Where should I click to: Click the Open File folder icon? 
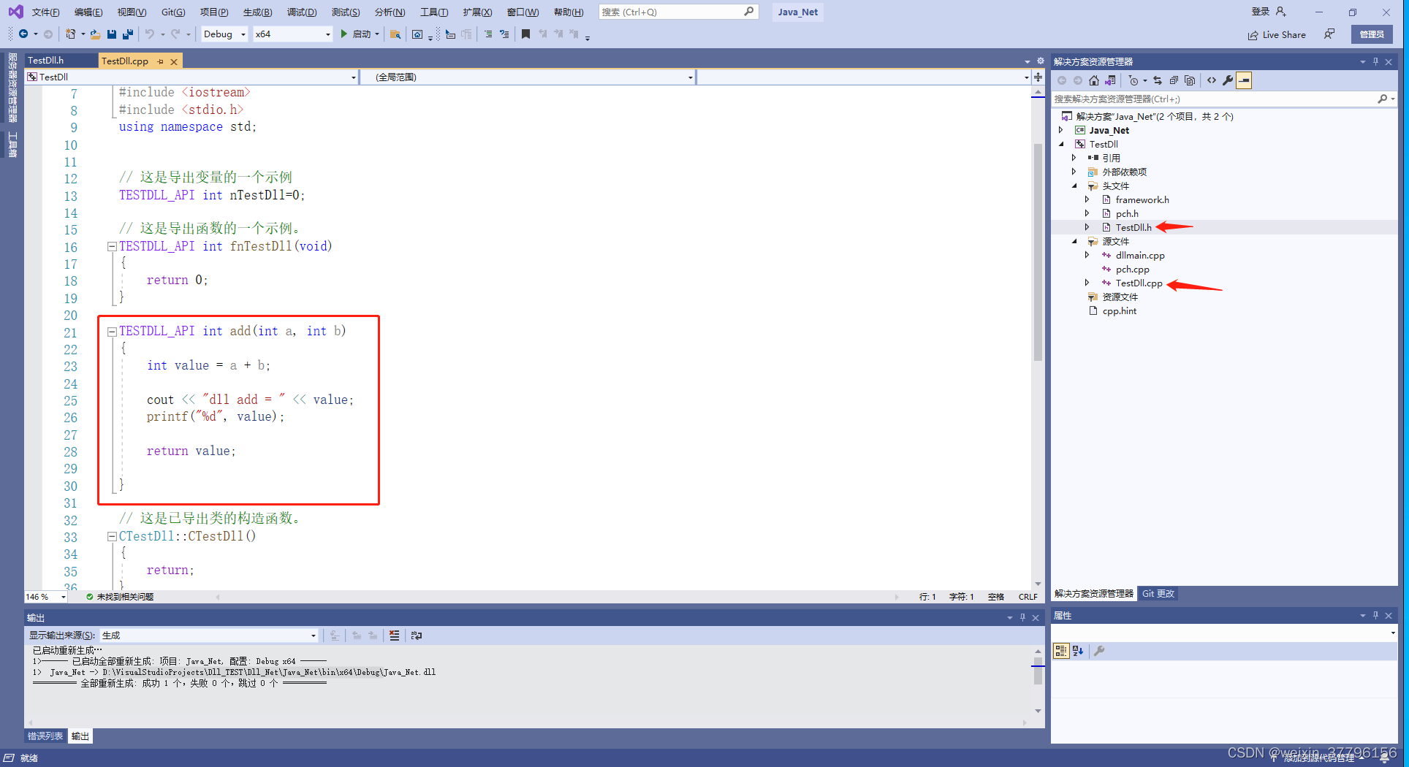pos(95,34)
